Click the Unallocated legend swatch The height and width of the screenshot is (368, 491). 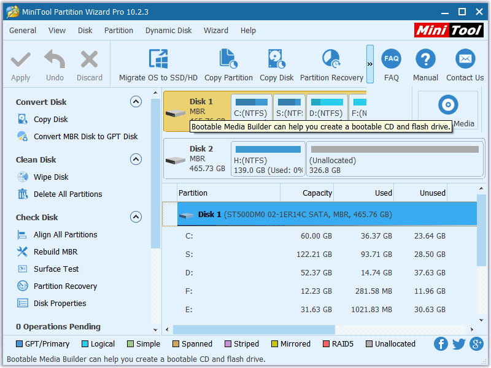click(369, 344)
